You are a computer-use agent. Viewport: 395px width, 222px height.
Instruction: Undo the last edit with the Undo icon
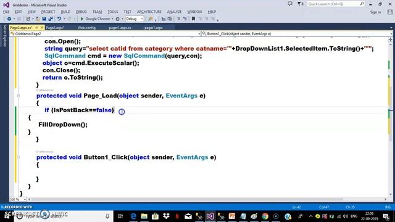pos(59,19)
